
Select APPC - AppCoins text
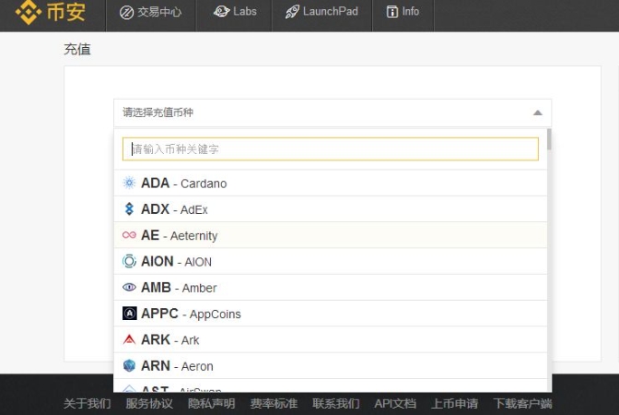(x=191, y=314)
